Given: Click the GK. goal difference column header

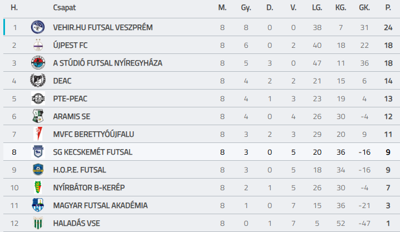Looking at the screenshot, I should [x=364, y=8].
